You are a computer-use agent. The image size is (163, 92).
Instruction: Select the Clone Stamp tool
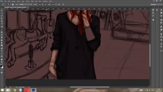[2, 32]
